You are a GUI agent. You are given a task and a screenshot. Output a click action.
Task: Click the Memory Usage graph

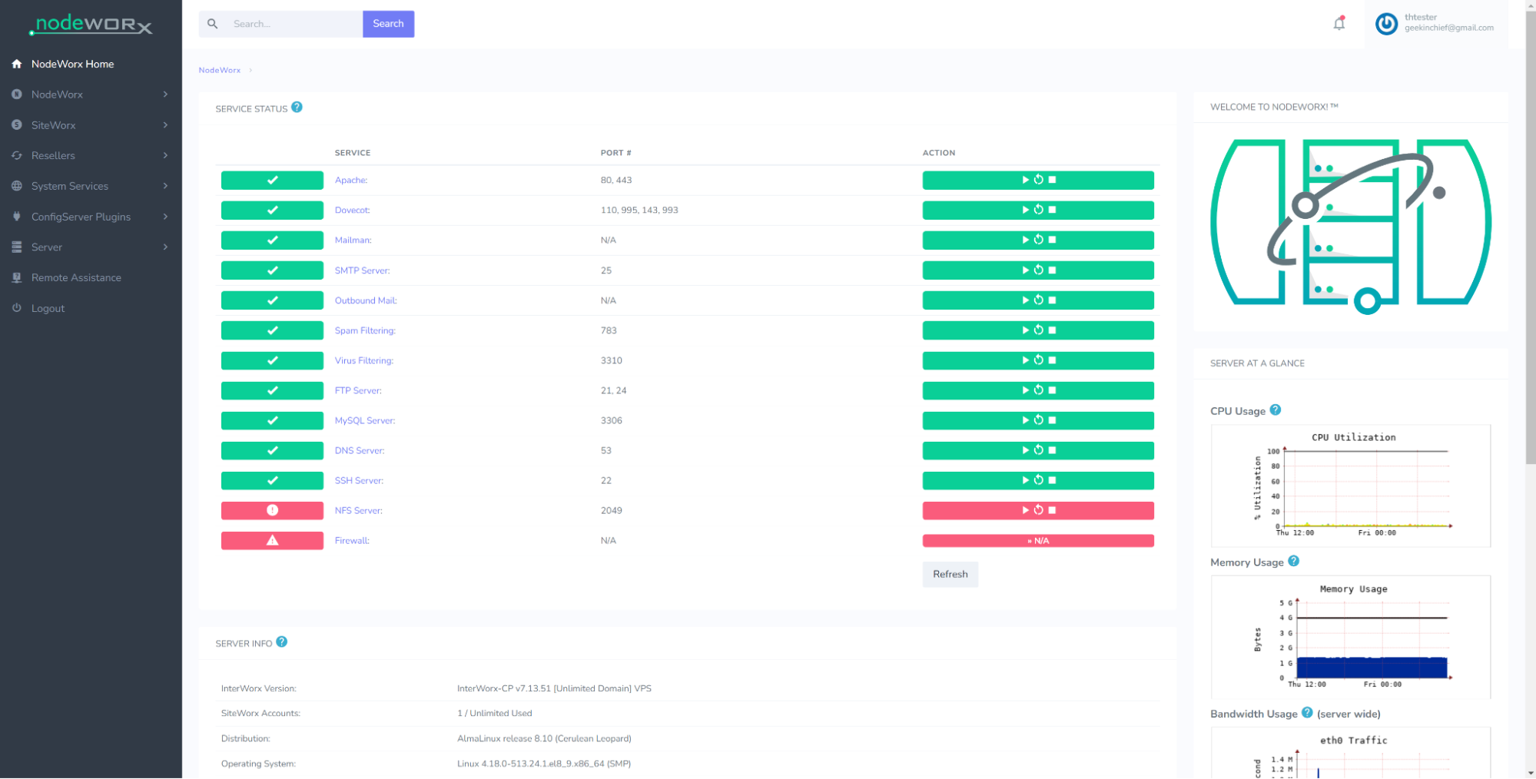(x=1350, y=637)
